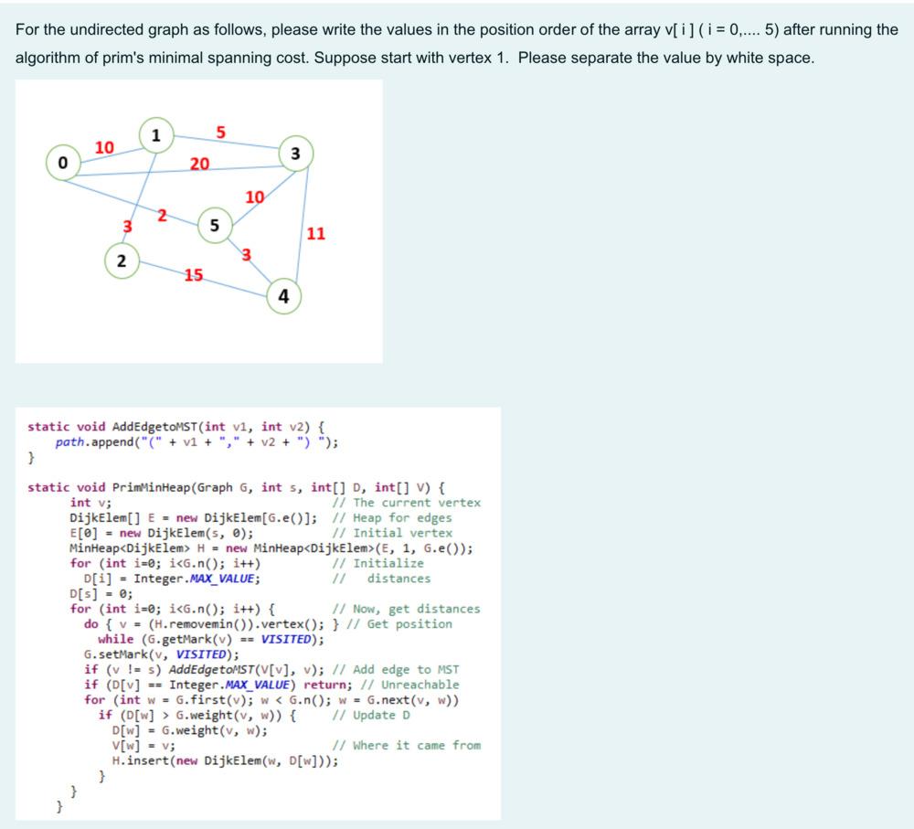Click the edge weight 5 near vertex 1

click(x=219, y=131)
